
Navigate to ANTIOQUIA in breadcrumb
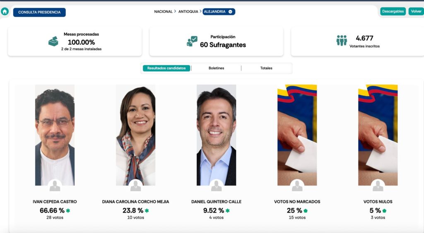click(188, 12)
